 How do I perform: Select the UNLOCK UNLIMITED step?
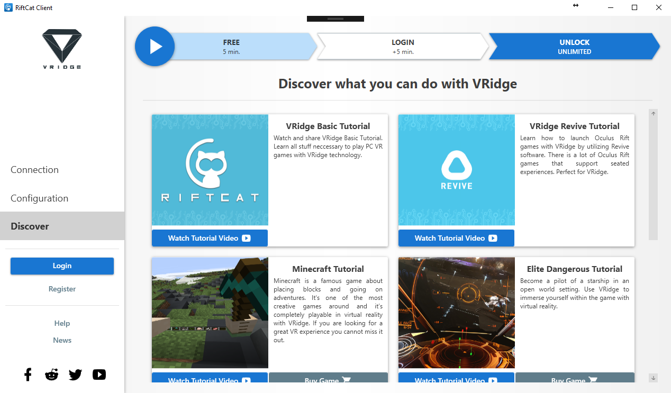574,47
